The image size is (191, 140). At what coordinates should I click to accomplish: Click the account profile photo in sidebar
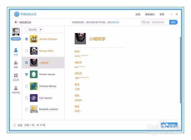click(x=16, y=32)
